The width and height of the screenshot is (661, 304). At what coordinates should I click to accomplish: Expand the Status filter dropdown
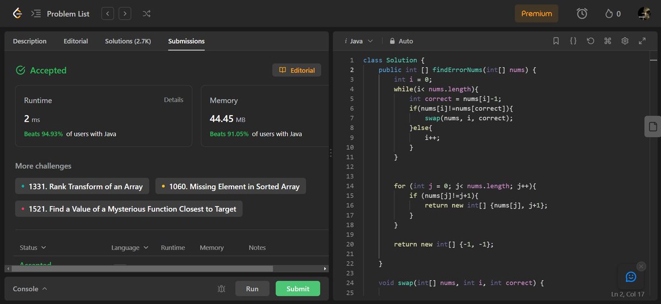[32, 248]
